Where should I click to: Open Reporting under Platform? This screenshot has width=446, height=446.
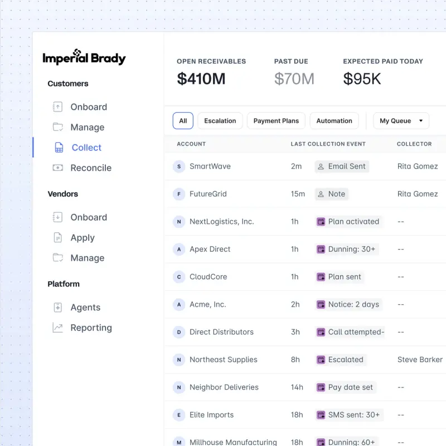91,328
